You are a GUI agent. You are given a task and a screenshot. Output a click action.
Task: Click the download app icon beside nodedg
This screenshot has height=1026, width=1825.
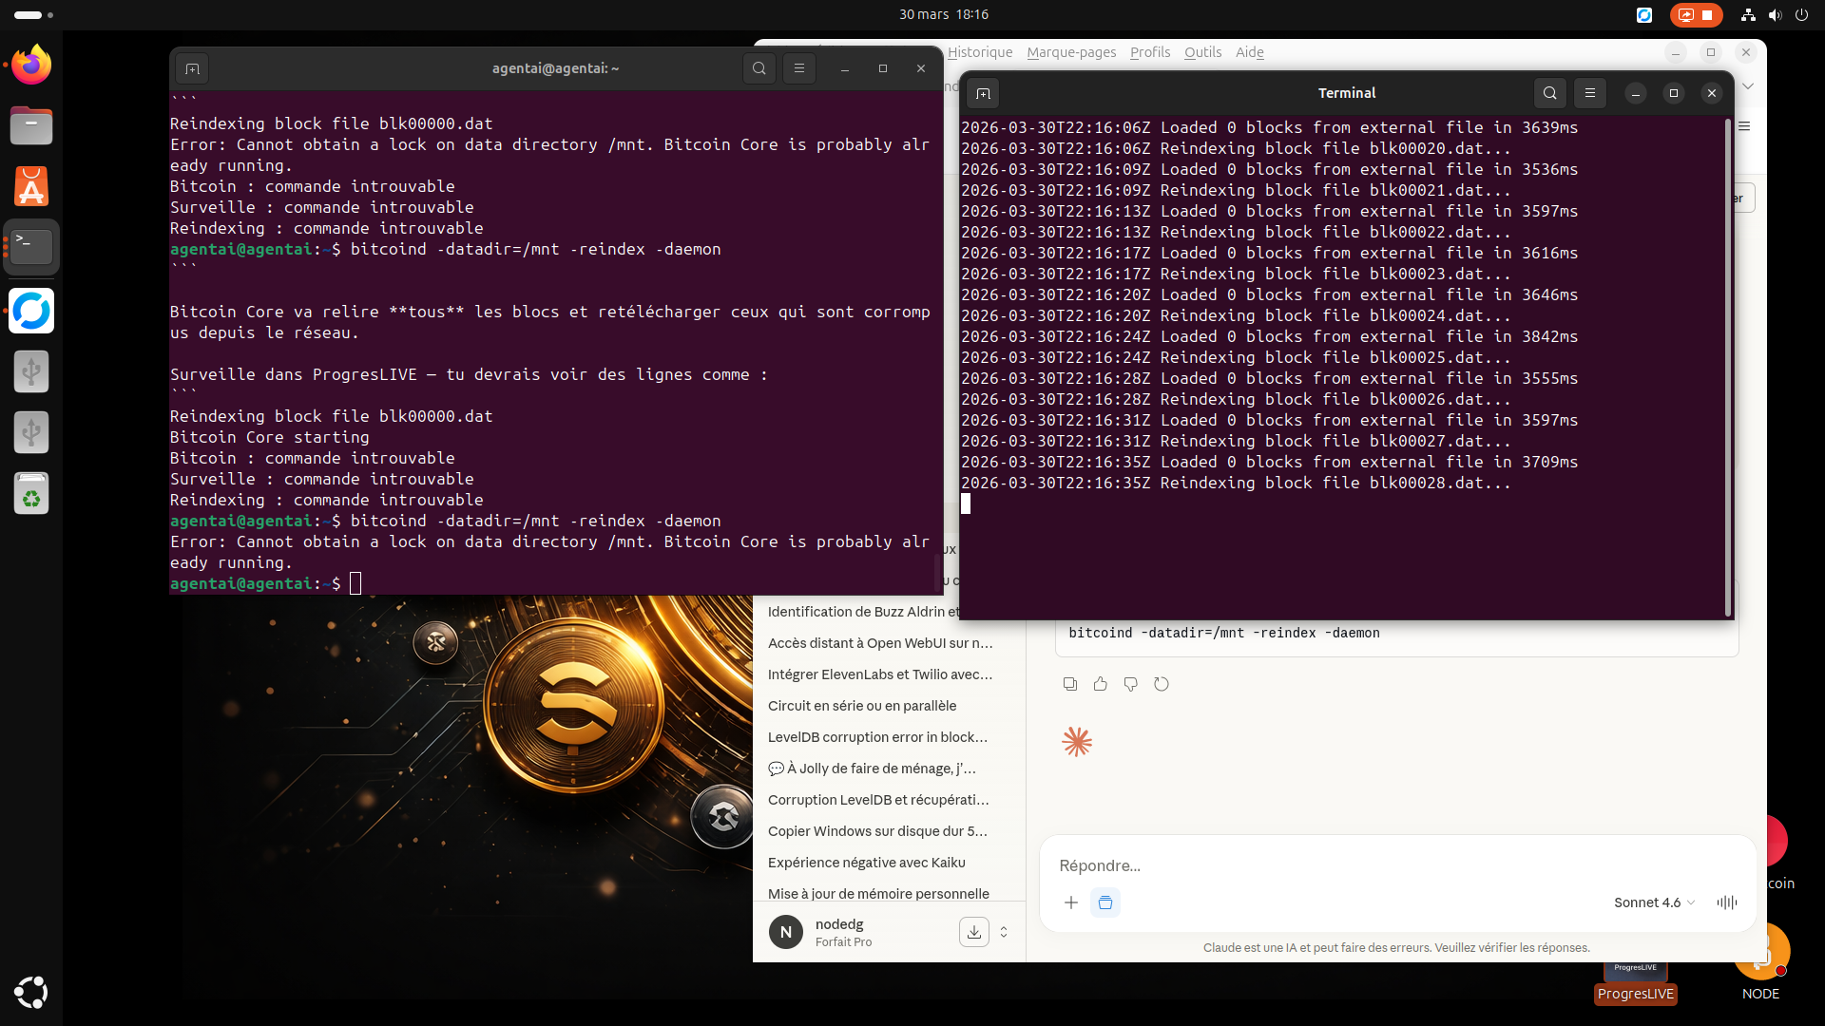(974, 933)
